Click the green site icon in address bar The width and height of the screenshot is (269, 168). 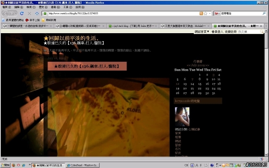coord(45,13)
